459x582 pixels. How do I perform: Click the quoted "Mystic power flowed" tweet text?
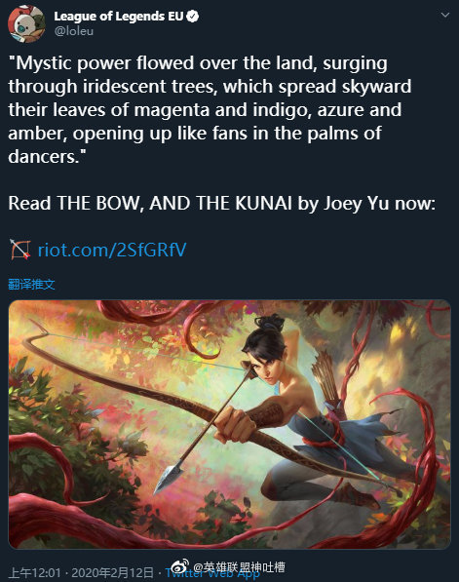point(210,110)
